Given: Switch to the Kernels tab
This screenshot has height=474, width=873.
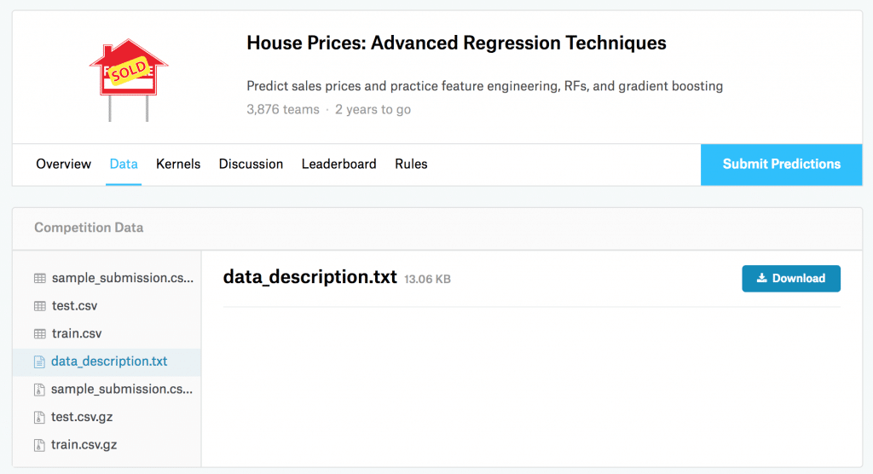Looking at the screenshot, I should [x=178, y=164].
